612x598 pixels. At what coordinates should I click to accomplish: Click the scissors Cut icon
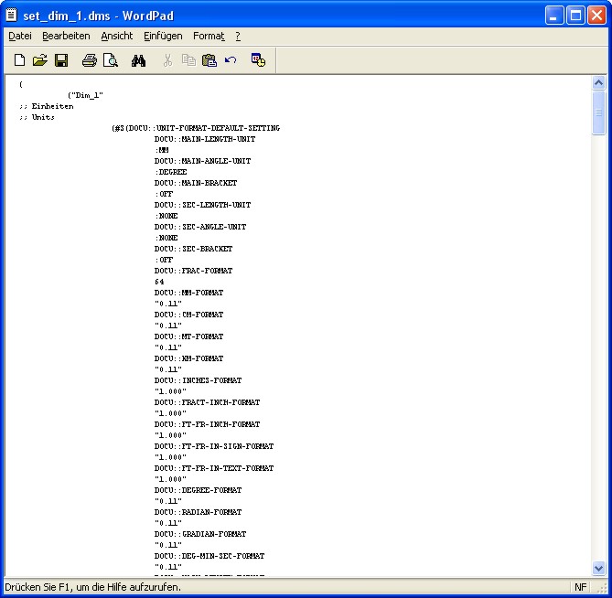pyautogui.click(x=167, y=60)
